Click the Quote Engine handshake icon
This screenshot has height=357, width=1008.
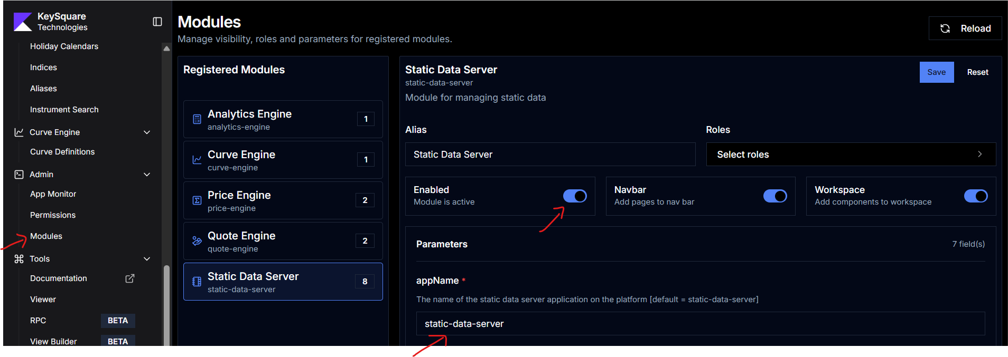(x=197, y=241)
